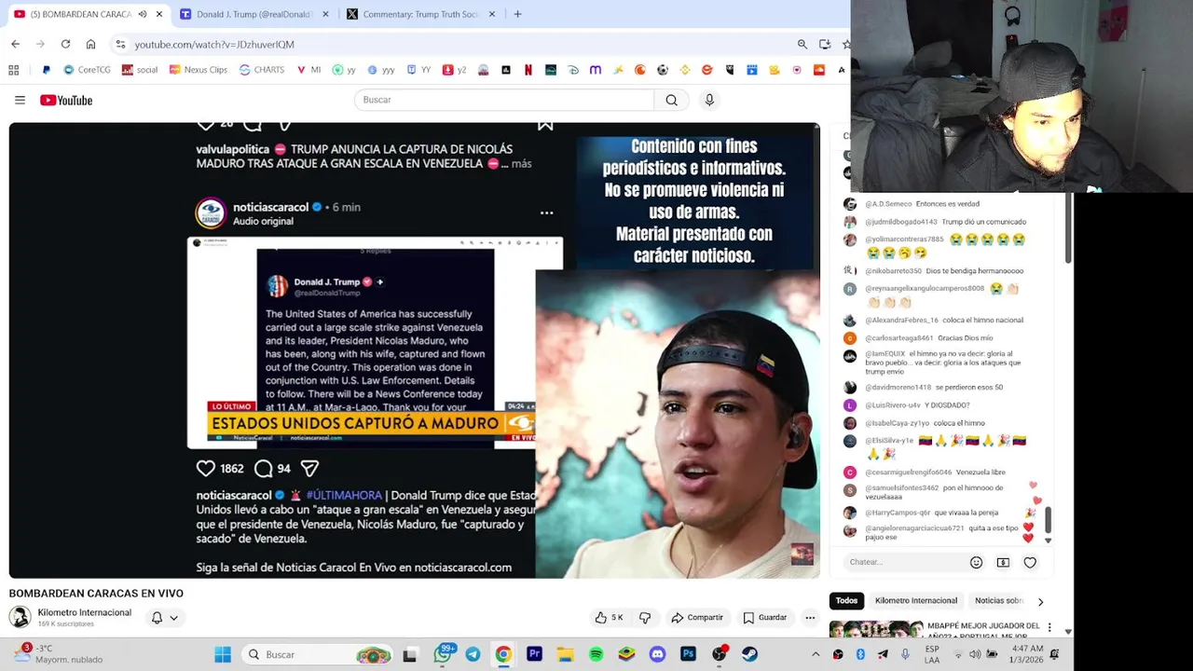Open Super Chat dollar icon in chat

point(1003,562)
